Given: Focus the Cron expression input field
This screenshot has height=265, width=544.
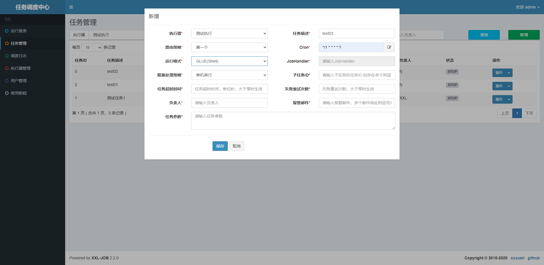Looking at the screenshot, I should tap(351, 47).
